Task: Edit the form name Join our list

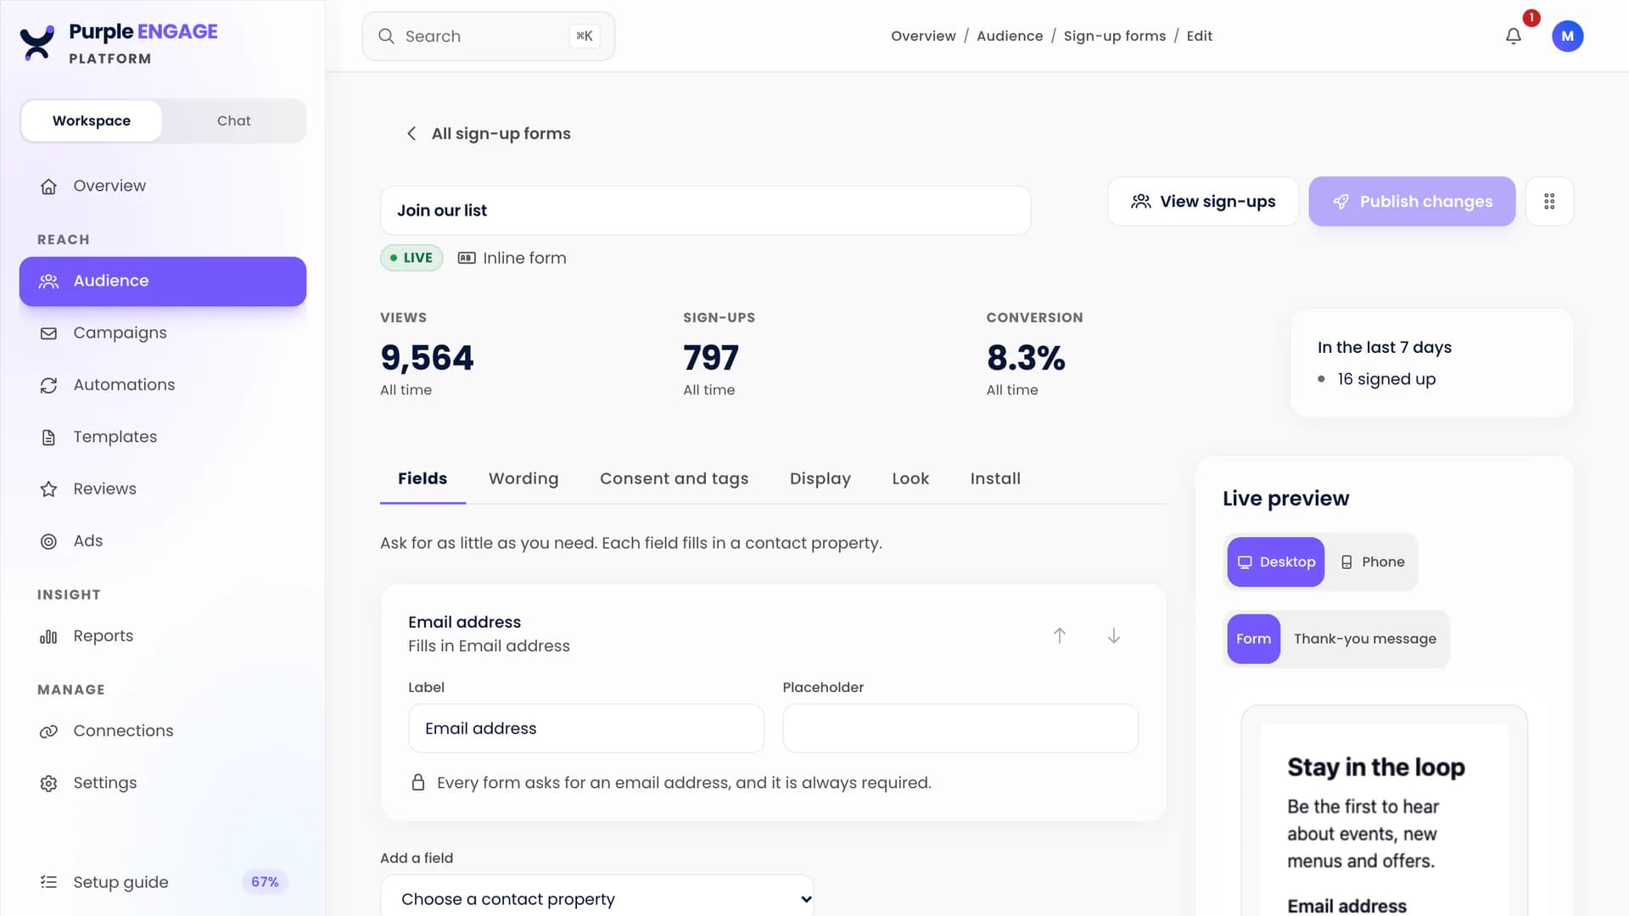Action: (x=706, y=210)
